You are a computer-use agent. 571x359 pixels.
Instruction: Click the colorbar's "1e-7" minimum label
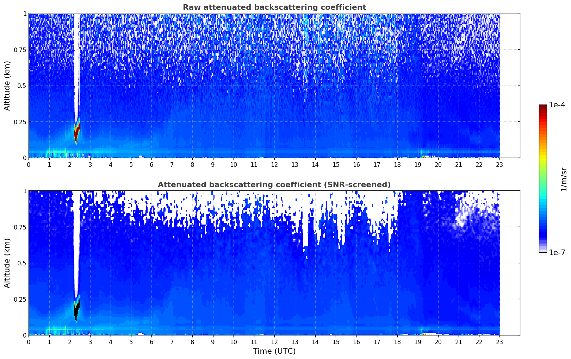click(557, 252)
